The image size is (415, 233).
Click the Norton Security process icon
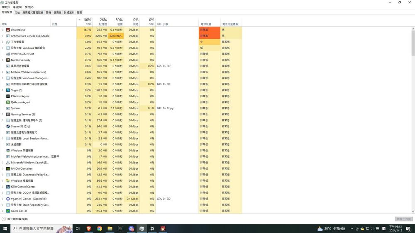click(8, 60)
